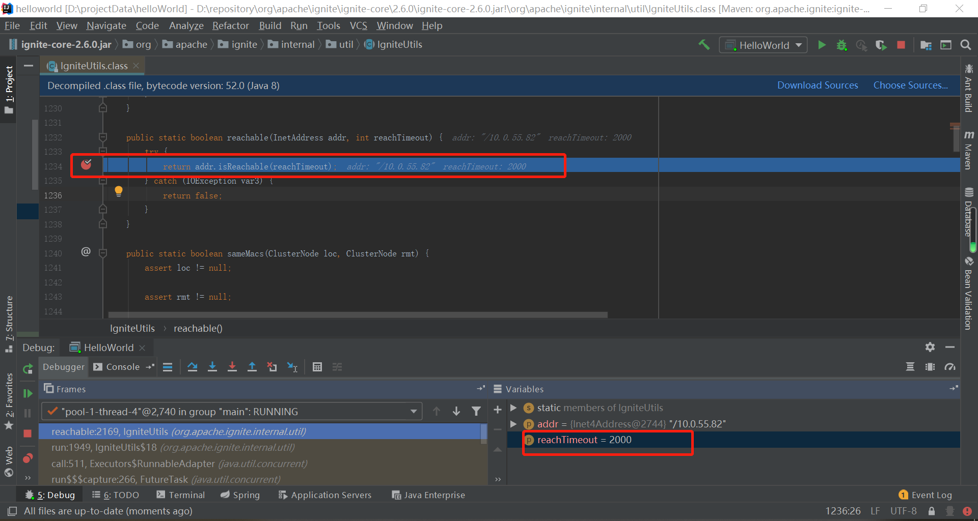Expand the addr variable node
Screen dimensions: 978x521
click(513, 424)
